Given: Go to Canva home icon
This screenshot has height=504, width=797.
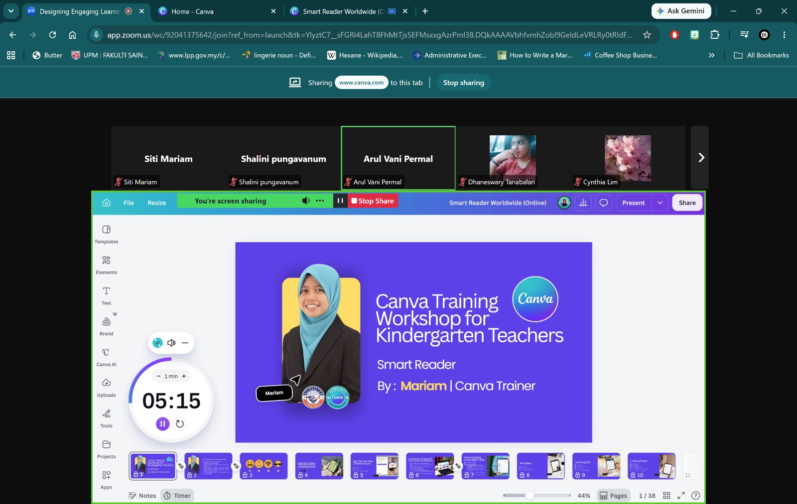Looking at the screenshot, I should coord(106,202).
